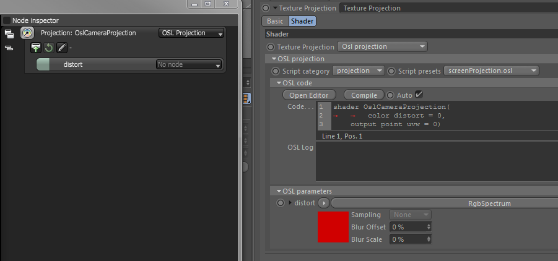The height and width of the screenshot is (261, 558).
Task: Click the 'Projection: OslCameraProjection' label
Action: (89, 33)
